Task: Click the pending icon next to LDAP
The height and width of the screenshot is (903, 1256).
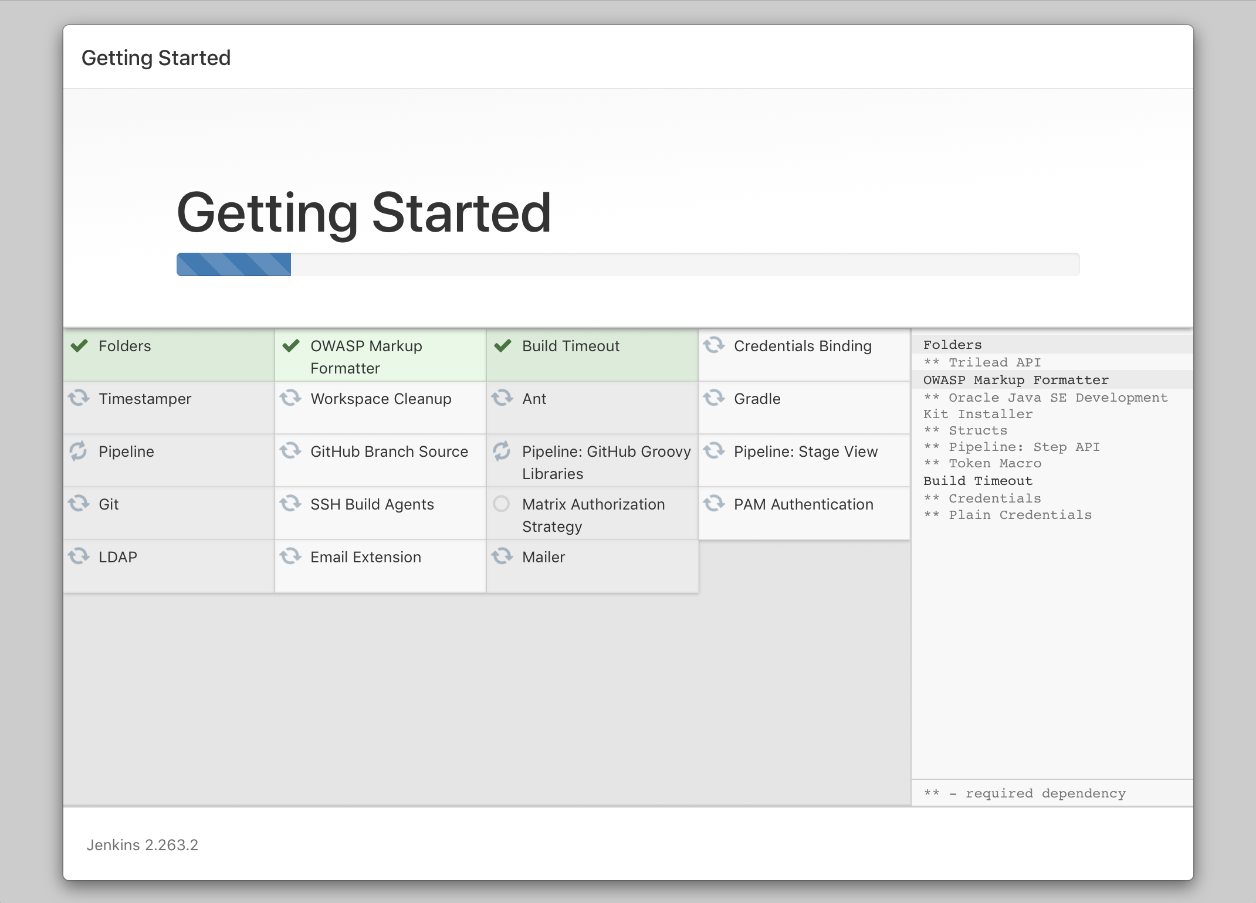Action: click(79, 556)
